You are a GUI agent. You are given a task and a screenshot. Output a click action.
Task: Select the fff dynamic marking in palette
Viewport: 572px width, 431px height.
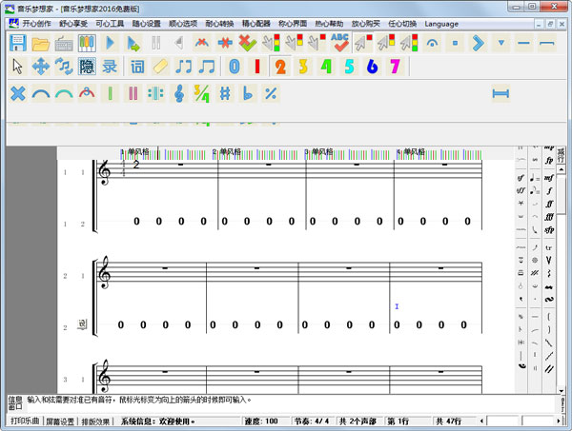click(x=549, y=217)
